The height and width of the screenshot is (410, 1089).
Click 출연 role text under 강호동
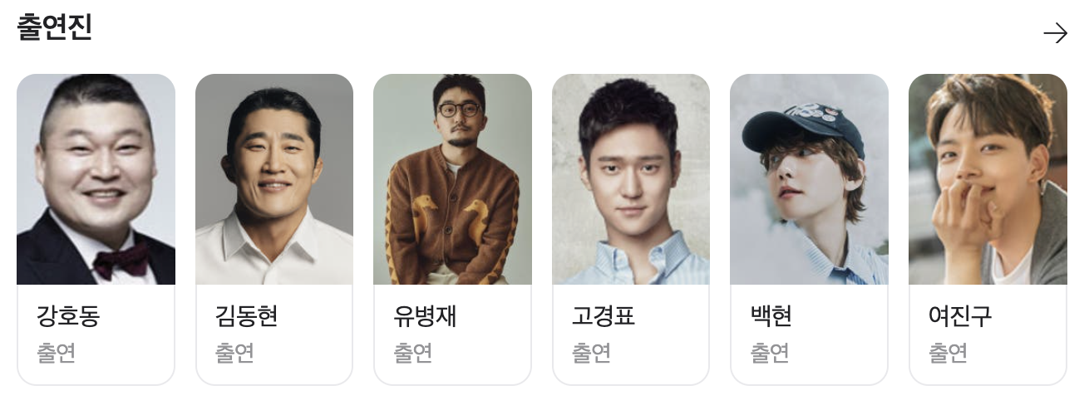click(x=57, y=353)
